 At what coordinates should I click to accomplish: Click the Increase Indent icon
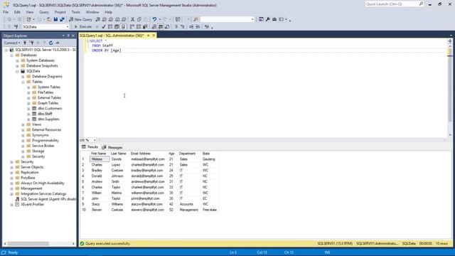point(198,27)
